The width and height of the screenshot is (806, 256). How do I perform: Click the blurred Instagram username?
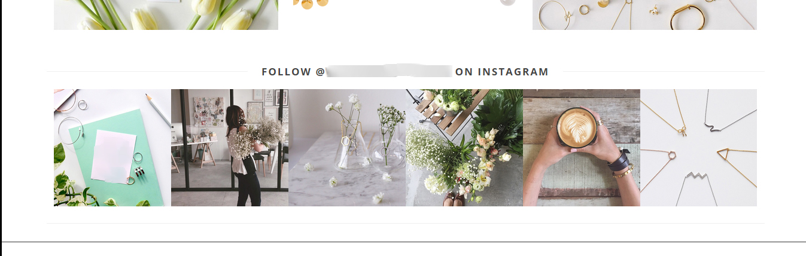coord(390,72)
